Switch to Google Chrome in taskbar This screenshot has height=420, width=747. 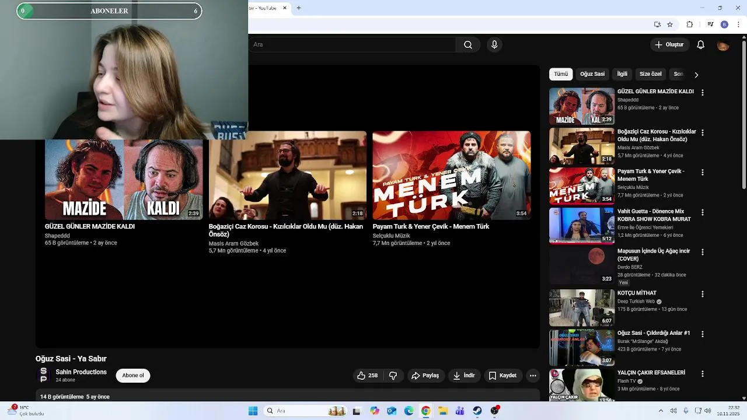pyautogui.click(x=426, y=411)
